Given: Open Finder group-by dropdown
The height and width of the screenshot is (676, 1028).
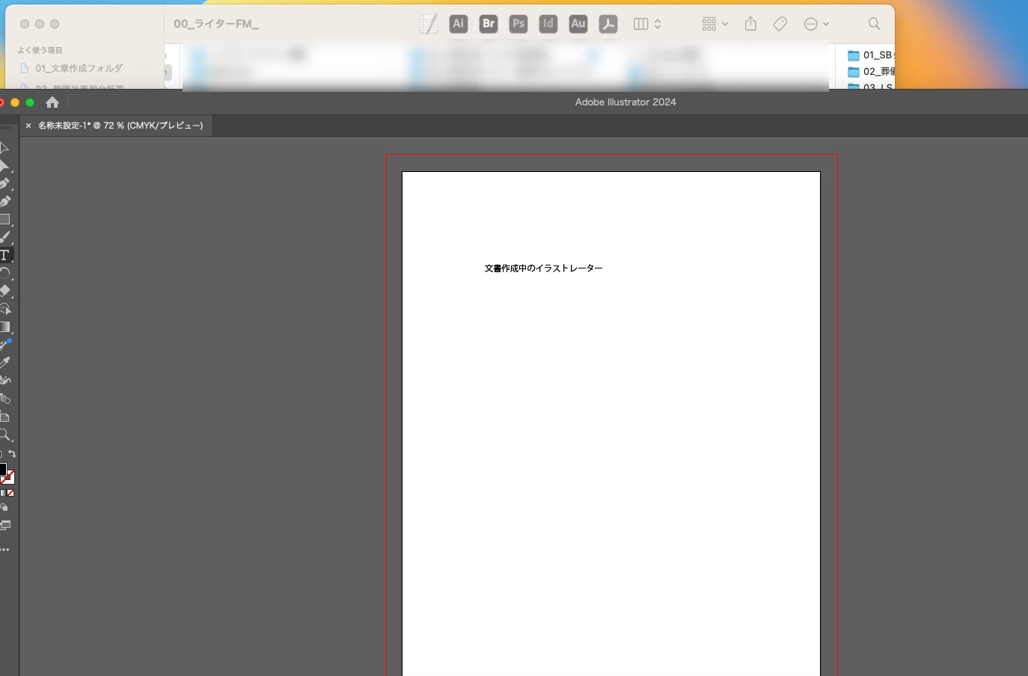Looking at the screenshot, I should click(x=715, y=24).
